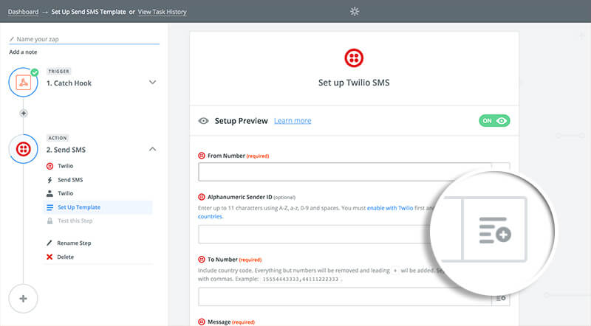Click the Twilio icon beside Alphanumeric Sender ID
The image size is (591, 326).
click(202, 197)
